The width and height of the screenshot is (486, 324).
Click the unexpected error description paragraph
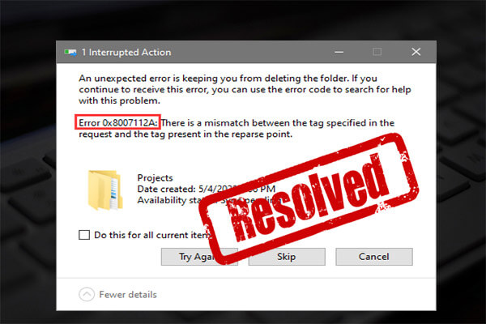click(x=245, y=89)
